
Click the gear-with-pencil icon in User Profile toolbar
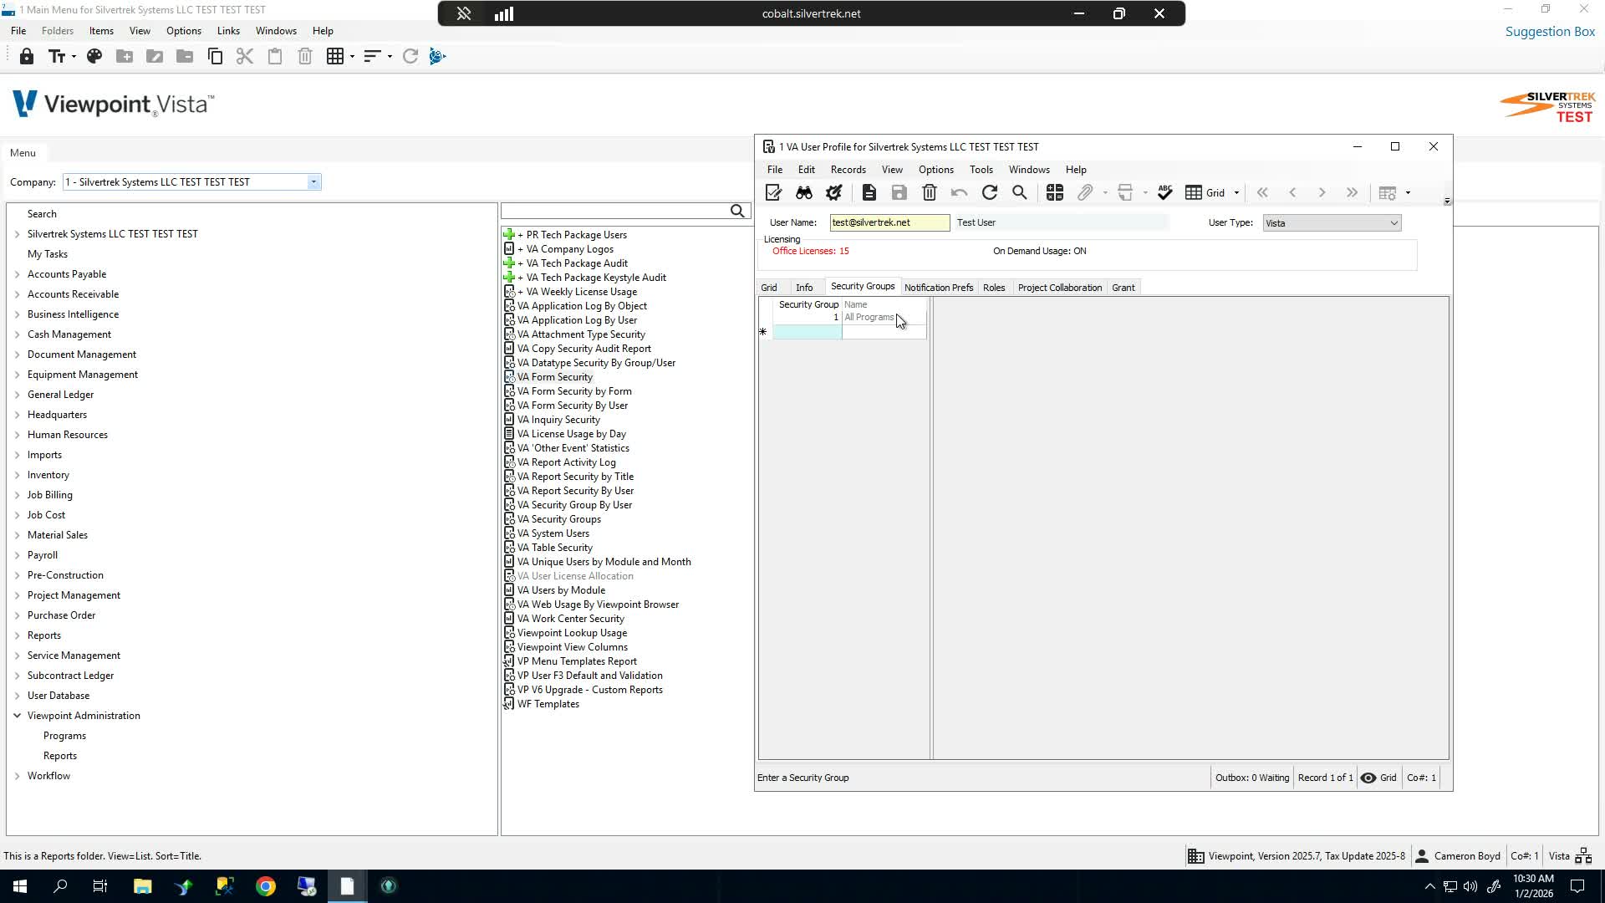834,193
